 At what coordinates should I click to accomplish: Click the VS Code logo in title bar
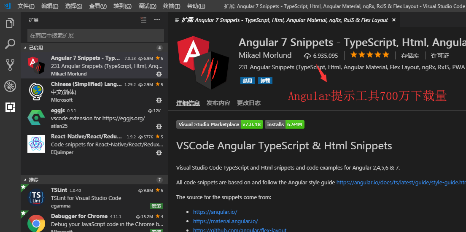8,6
